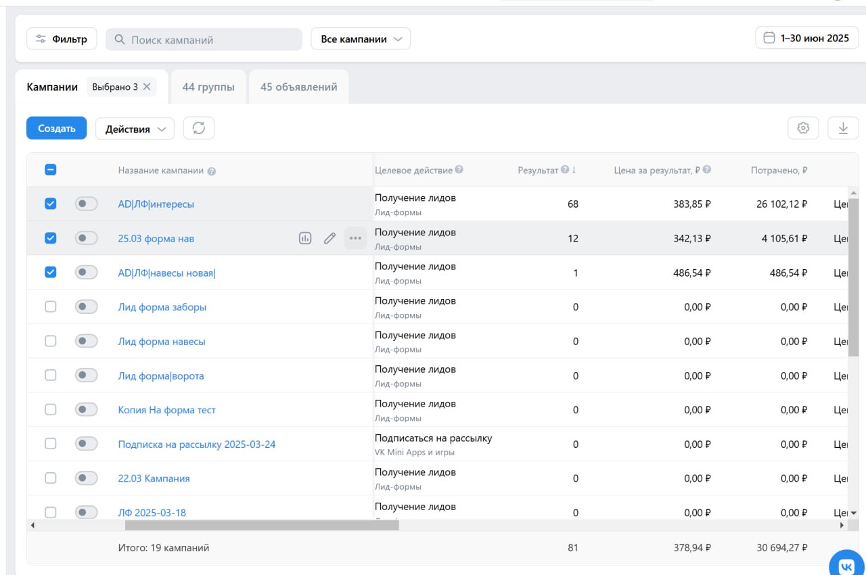Check the Лид форма навесы checkbox

(50, 341)
